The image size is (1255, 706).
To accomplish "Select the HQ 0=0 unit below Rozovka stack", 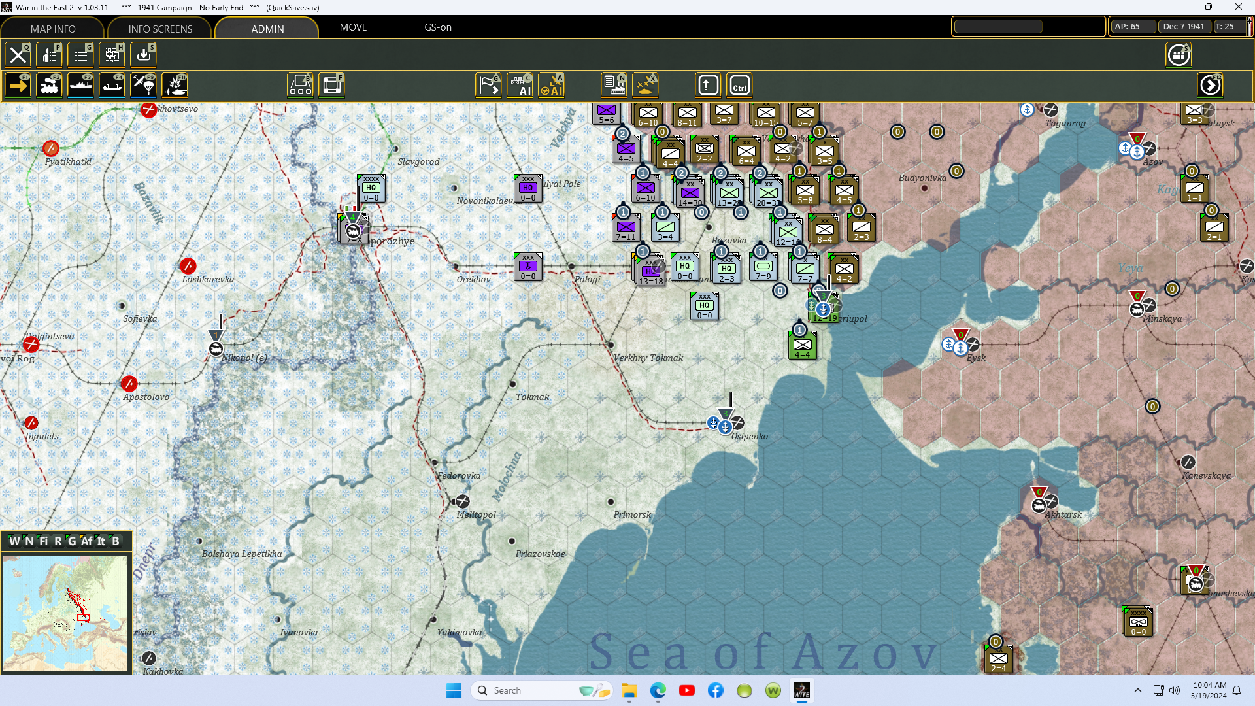I will pyautogui.click(x=704, y=307).
